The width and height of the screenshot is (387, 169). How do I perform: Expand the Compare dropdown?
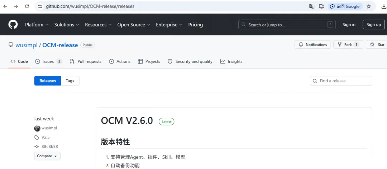47,156
